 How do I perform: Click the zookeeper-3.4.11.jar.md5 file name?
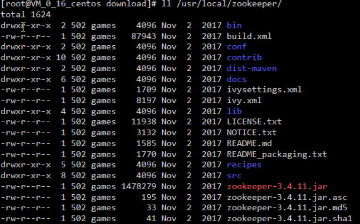point(287,207)
